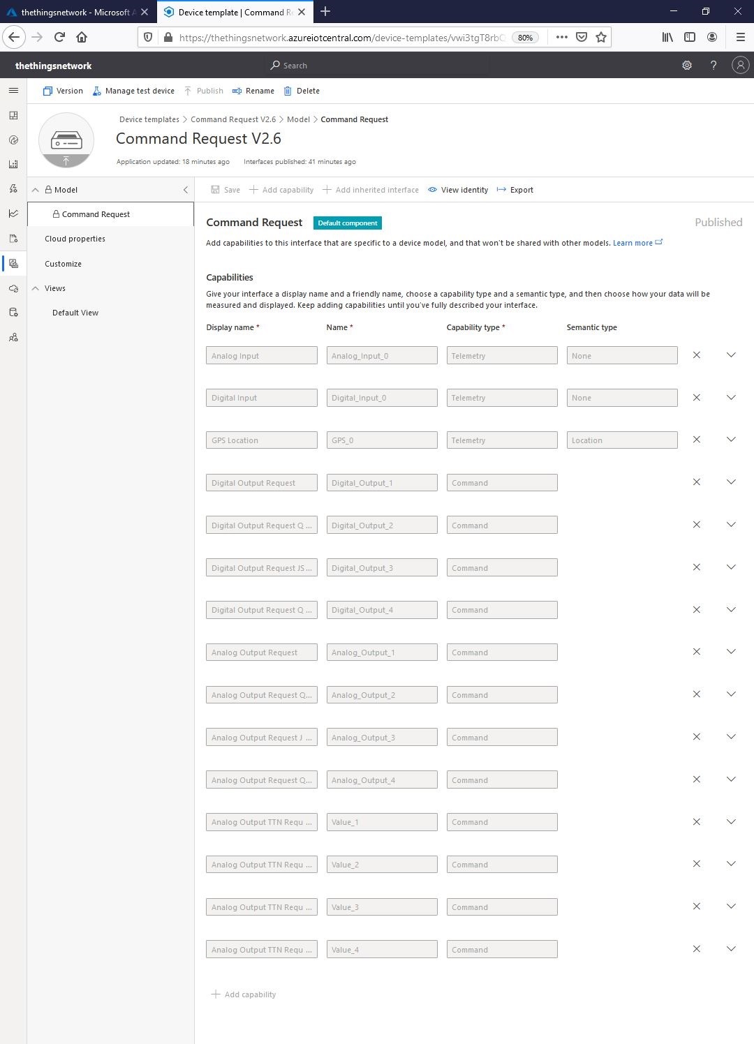Select Cloud properties in the sidebar

coord(75,239)
